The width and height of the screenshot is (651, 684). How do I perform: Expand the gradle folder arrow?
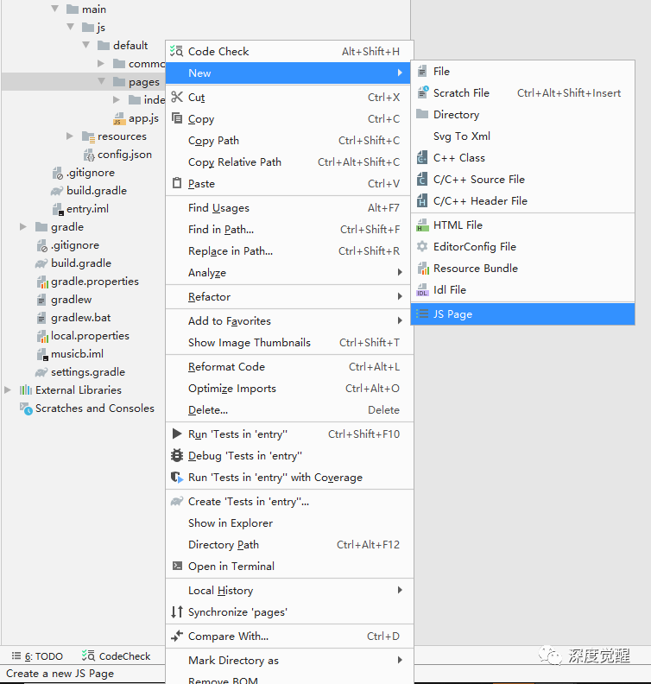point(23,227)
